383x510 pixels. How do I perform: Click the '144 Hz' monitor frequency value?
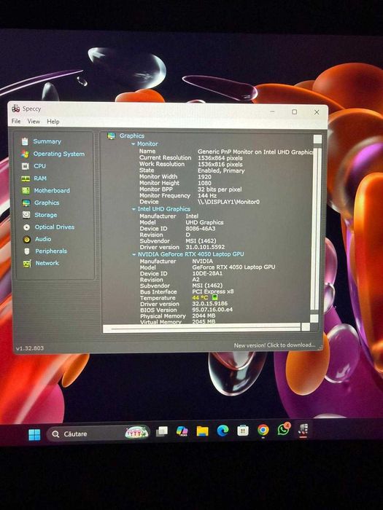(207, 196)
